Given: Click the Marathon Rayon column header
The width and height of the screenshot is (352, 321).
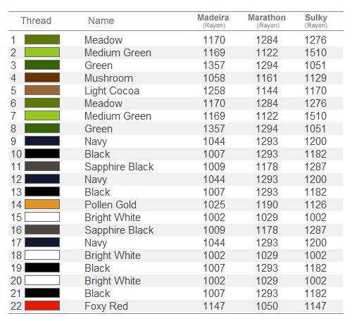Looking at the screenshot, I should (267, 21).
